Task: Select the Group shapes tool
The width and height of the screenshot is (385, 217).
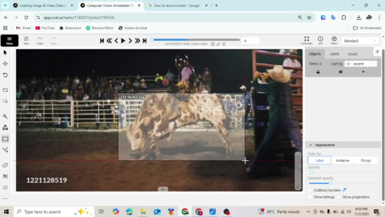Action: click(5, 176)
